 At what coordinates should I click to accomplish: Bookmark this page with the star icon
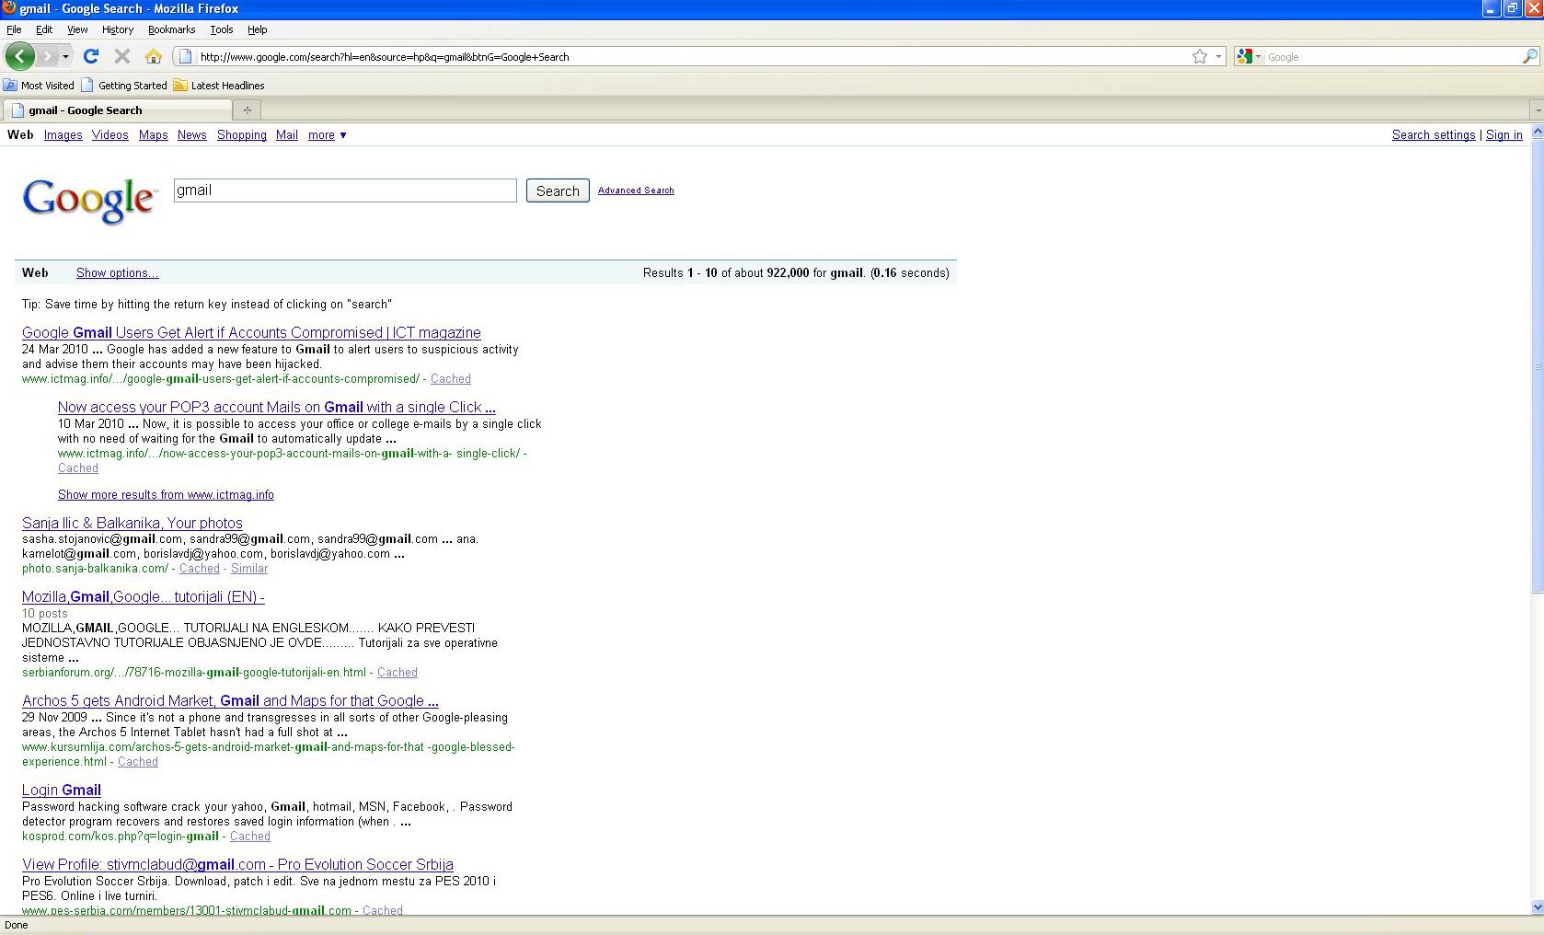click(1200, 56)
